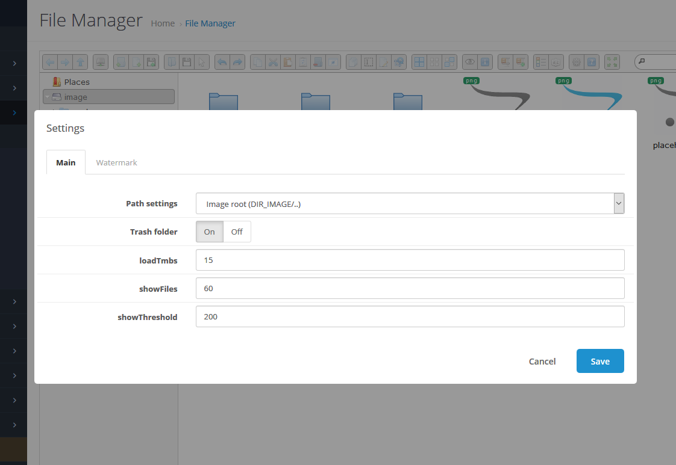Click the Save button
This screenshot has height=465, width=676.
(600, 361)
